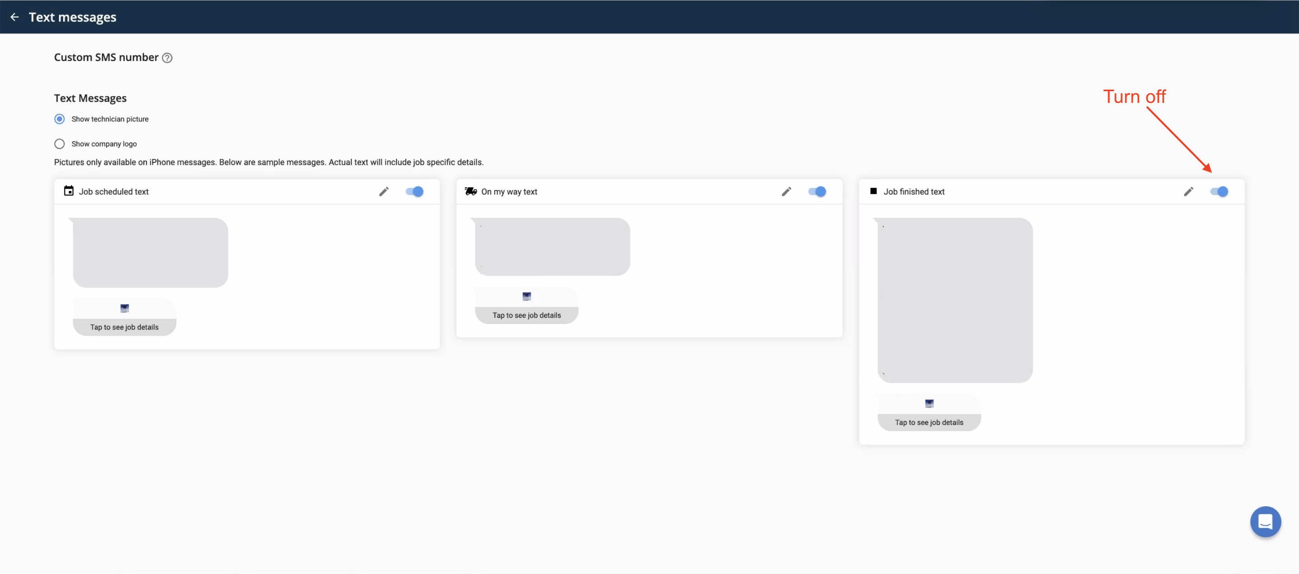
Task: Click the calendar icon on Job scheduled card
Action: [x=69, y=191]
